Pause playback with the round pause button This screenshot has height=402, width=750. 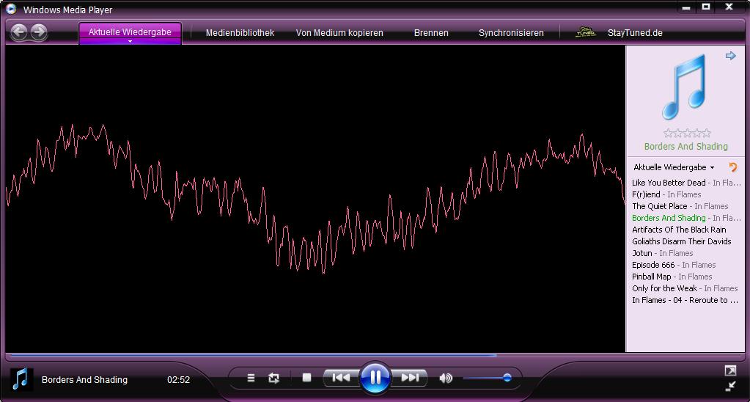coord(375,378)
